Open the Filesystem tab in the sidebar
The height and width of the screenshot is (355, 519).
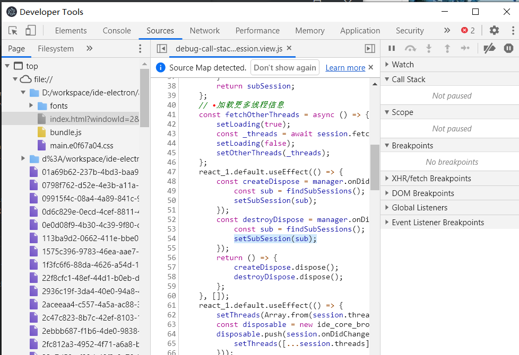click(55, 48)
